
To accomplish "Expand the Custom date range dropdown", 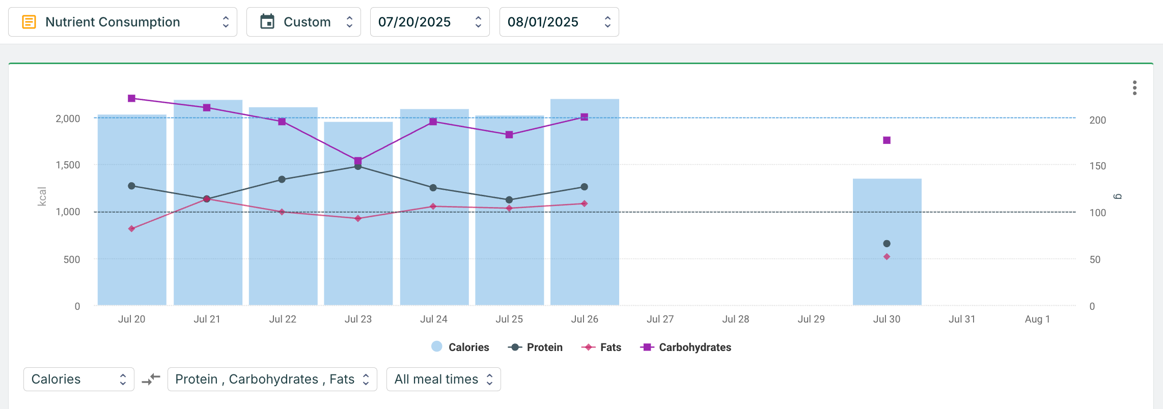I will (303, 22).
